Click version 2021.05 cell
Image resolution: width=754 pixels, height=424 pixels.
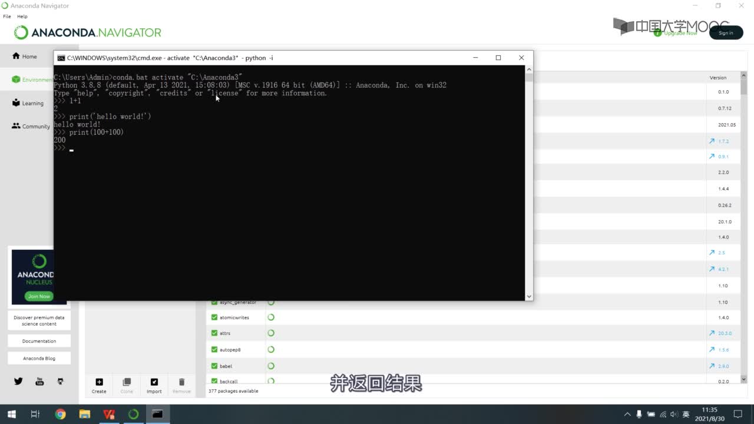click(727, 125)
